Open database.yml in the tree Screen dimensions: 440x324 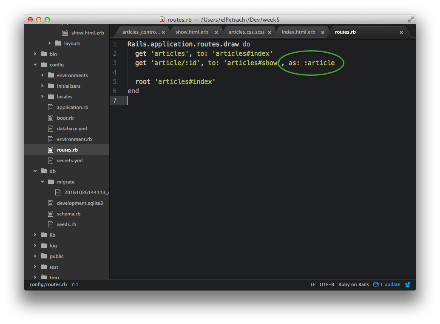coord(72,129)
